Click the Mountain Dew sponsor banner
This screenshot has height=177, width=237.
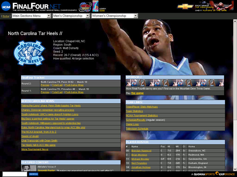click(175, 83)
